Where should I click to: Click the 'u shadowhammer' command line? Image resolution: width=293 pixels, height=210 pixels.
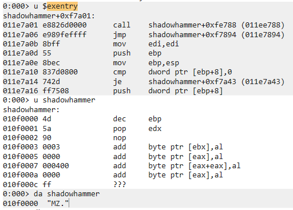[x=49, y=100]
